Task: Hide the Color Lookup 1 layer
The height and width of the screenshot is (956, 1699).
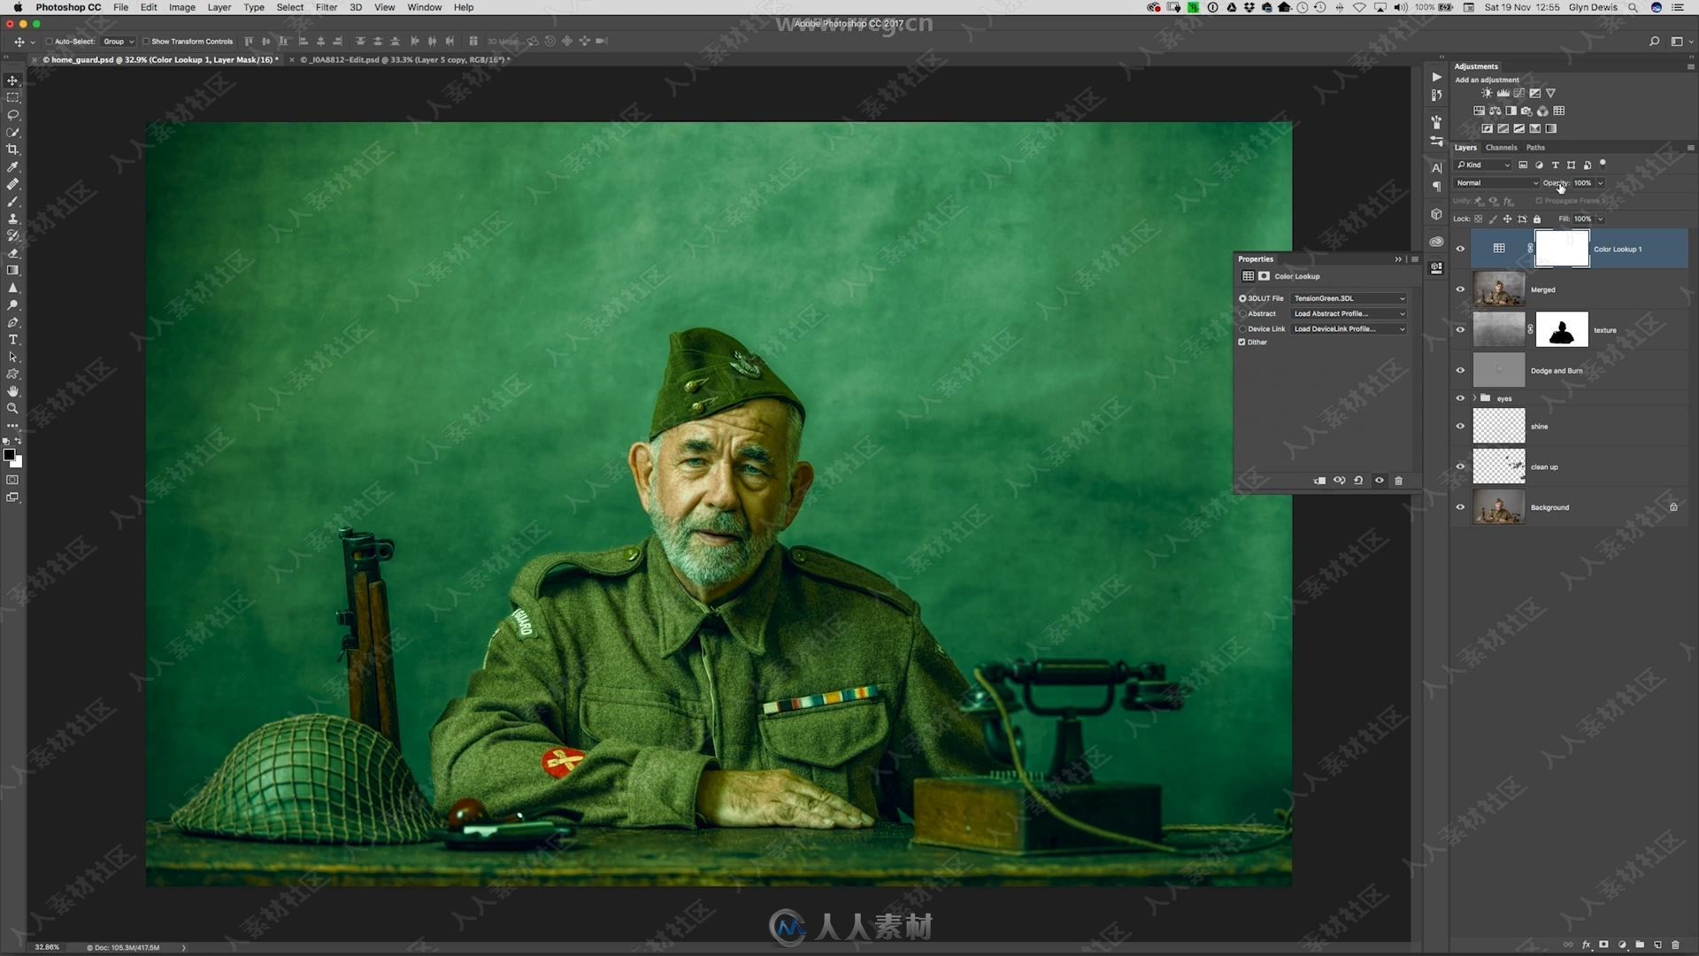Action: pyautogui.click(x=1460, y=249)
